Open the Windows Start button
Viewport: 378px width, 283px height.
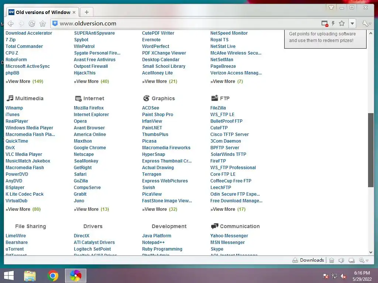tap(9, 276)
